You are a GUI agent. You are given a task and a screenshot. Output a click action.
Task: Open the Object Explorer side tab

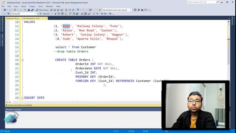[3, 40]
